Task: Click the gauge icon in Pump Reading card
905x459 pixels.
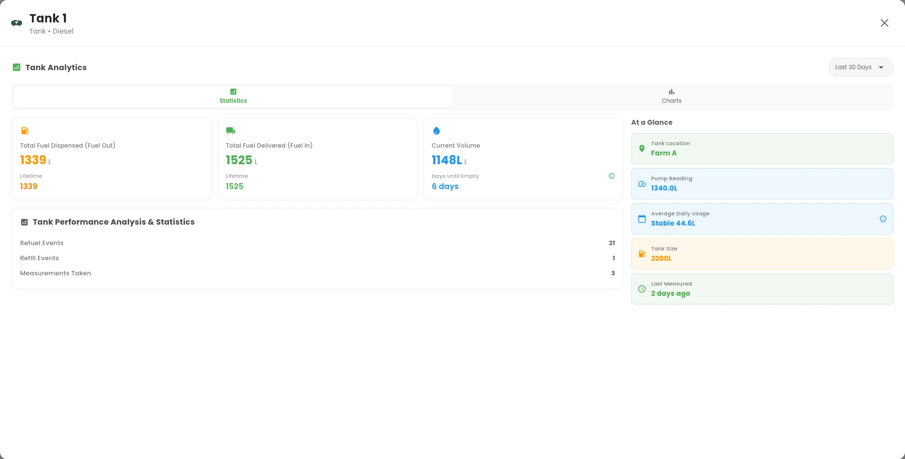Action: tap(642, 184)
